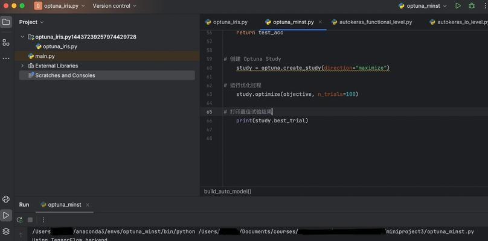The width and height of the screenshot is (488, 241).
Task: Open the Project view dropdown
Action: point(31,22)
